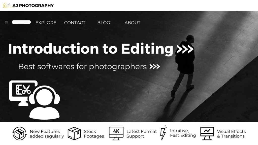Follow the Best softwares for photographers link
The image size is (258, 145).
pyautogui.click(x=82, y=67)
